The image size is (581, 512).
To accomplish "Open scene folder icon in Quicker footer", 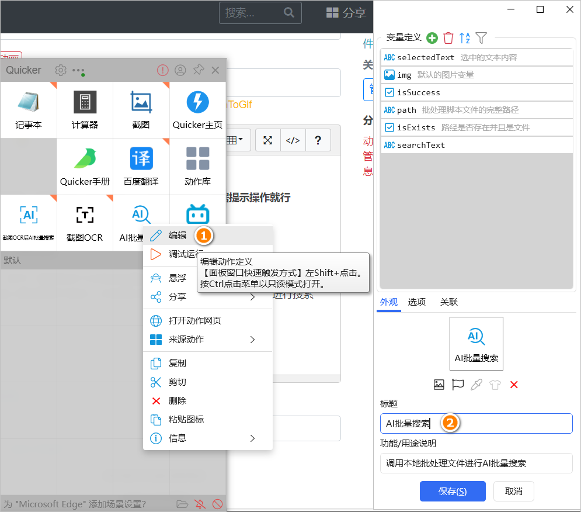I will point(182,504).
